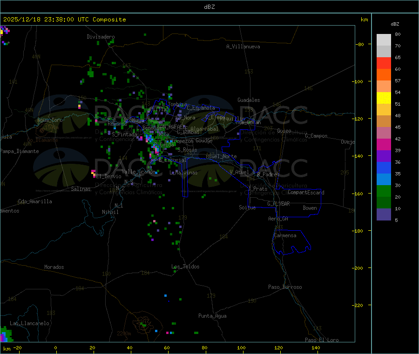This screenshot has width=419, height=354.
Task: Click the red 60-65 dBZ legend swatch
Action: [384, 63]
